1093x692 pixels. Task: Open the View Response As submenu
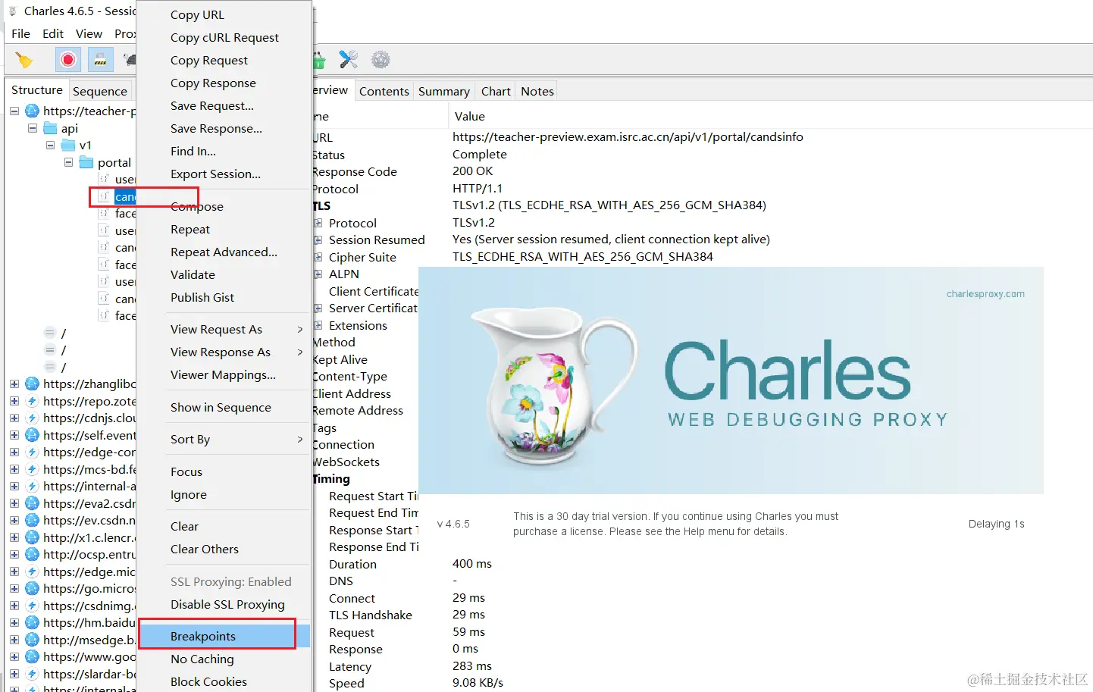(224, 352)
